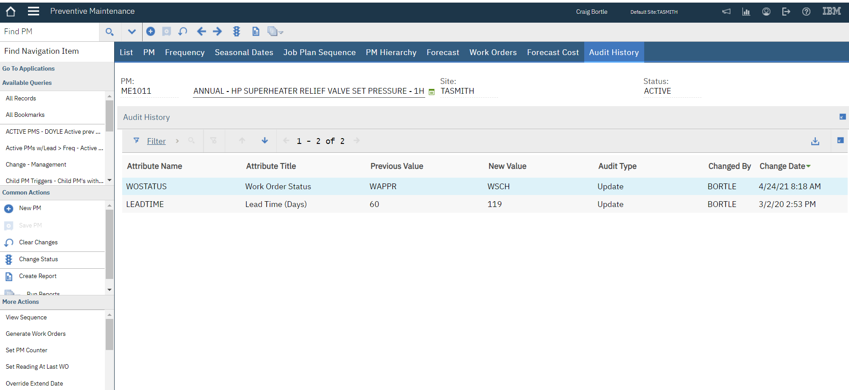Go to next record arrow
Image resolution: width=849 pixels, height=390 pixels.
217,31
